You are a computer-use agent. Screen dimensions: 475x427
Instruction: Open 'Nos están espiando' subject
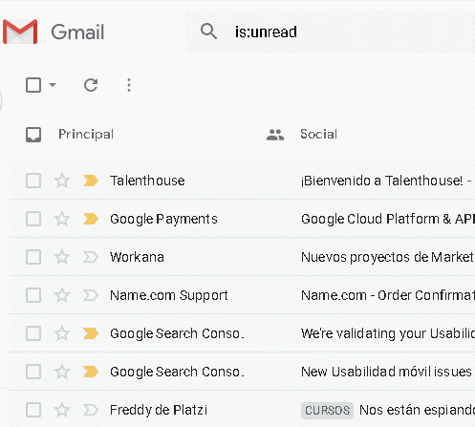point(417,411)
